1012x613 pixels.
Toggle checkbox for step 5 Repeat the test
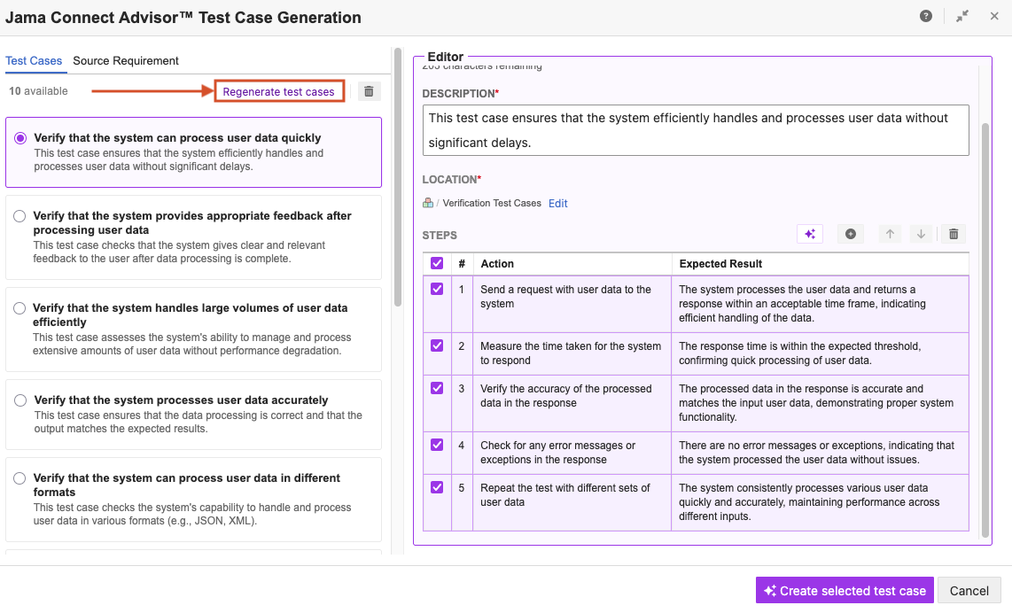437,487
